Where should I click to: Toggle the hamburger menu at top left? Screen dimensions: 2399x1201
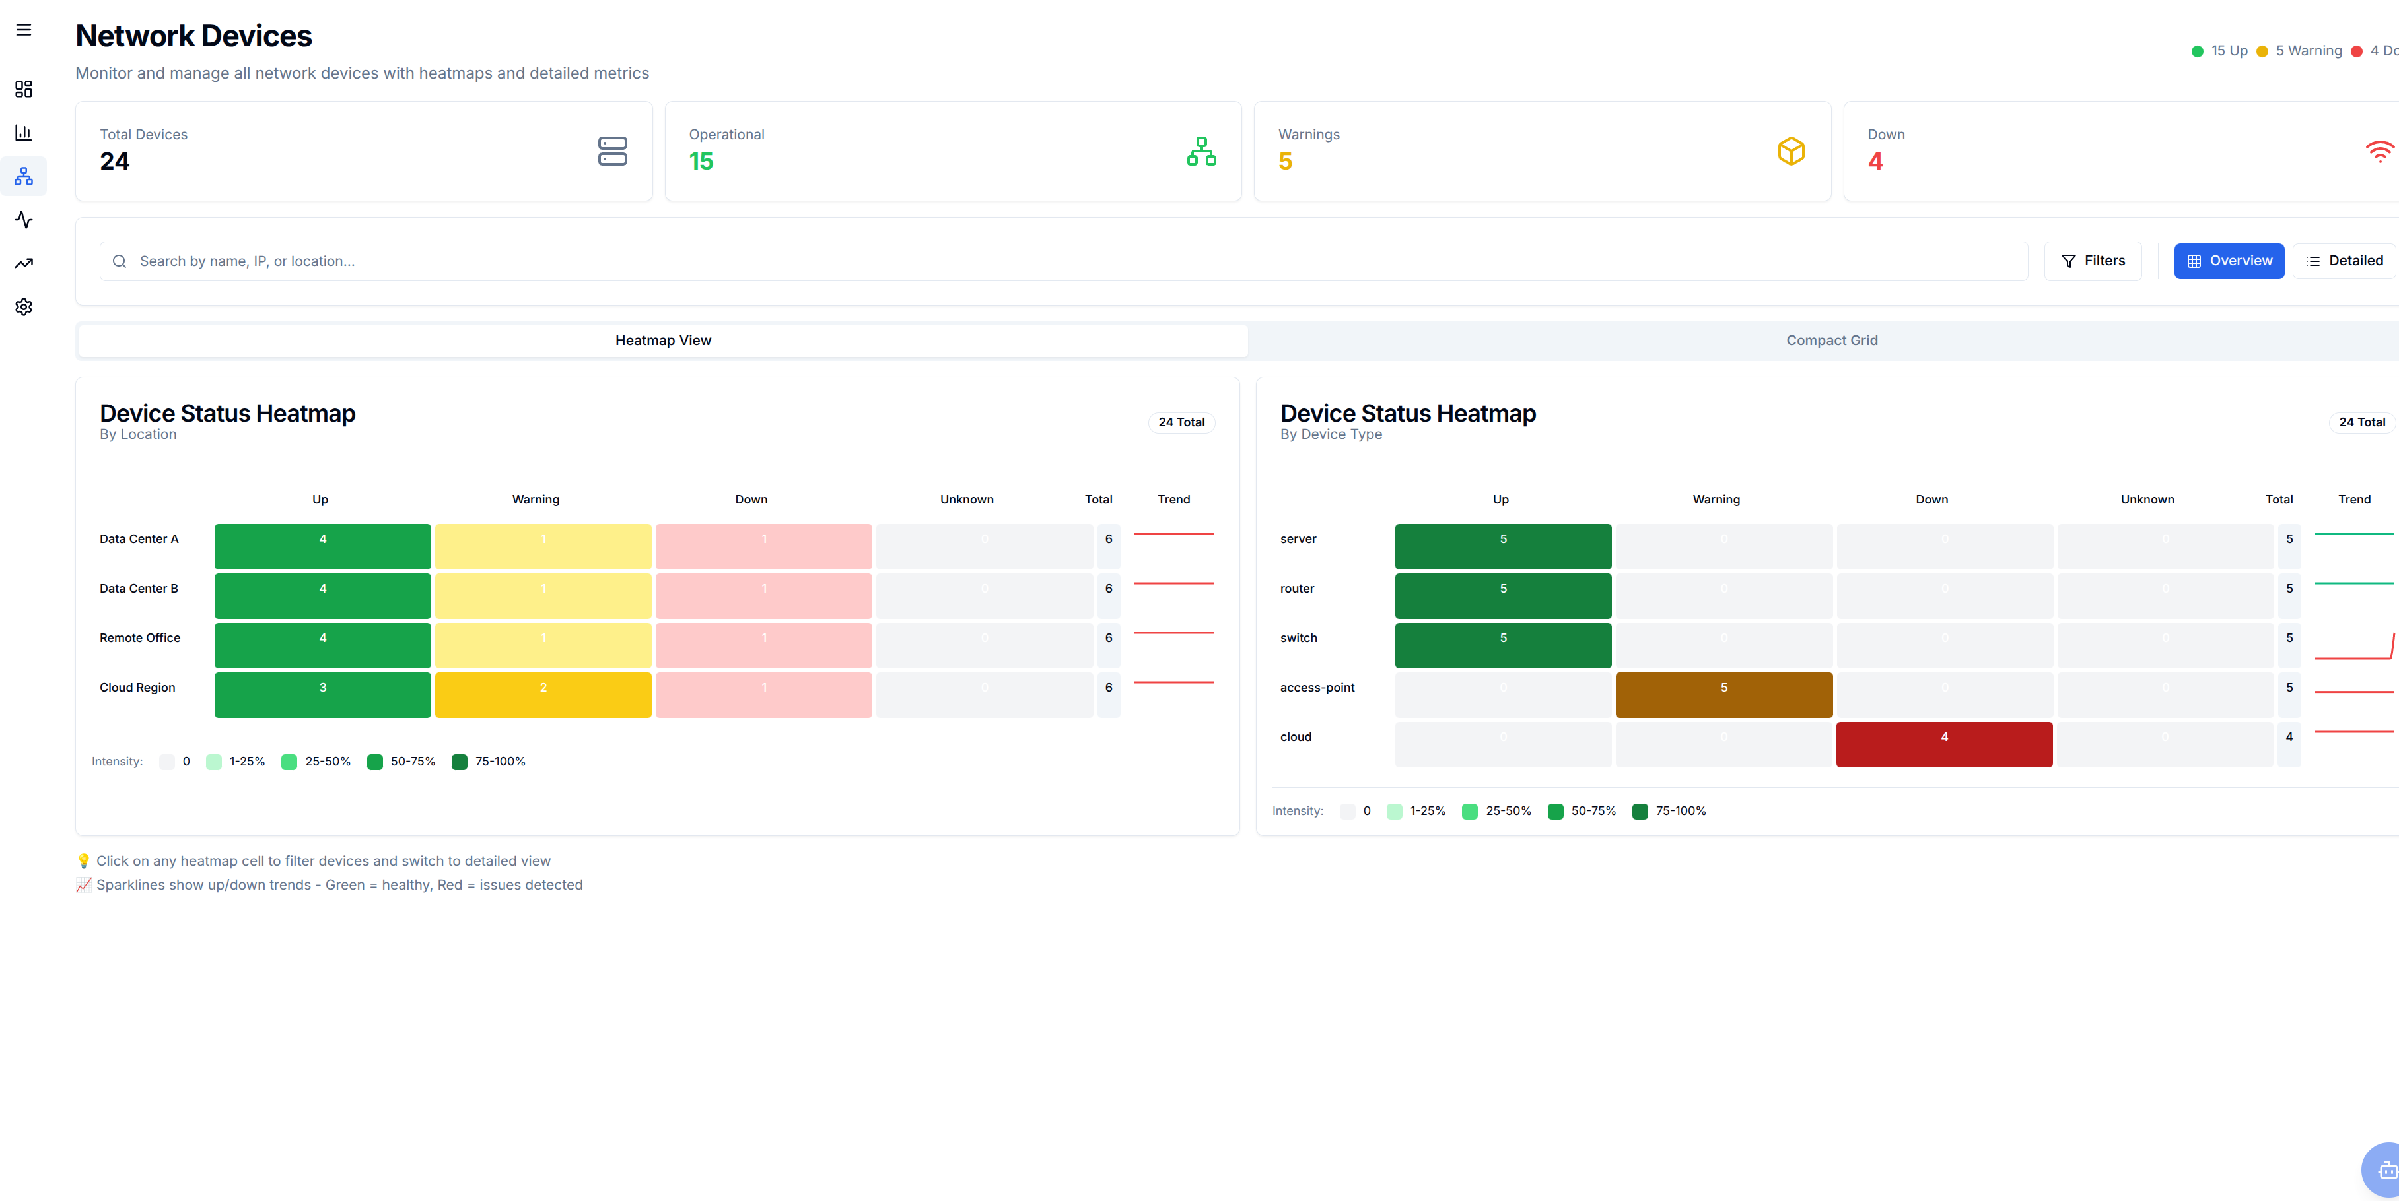pyautogui.click(x=23, y=29)
